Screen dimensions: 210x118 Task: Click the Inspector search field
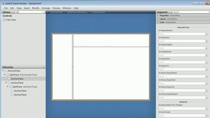pos(191,12)
